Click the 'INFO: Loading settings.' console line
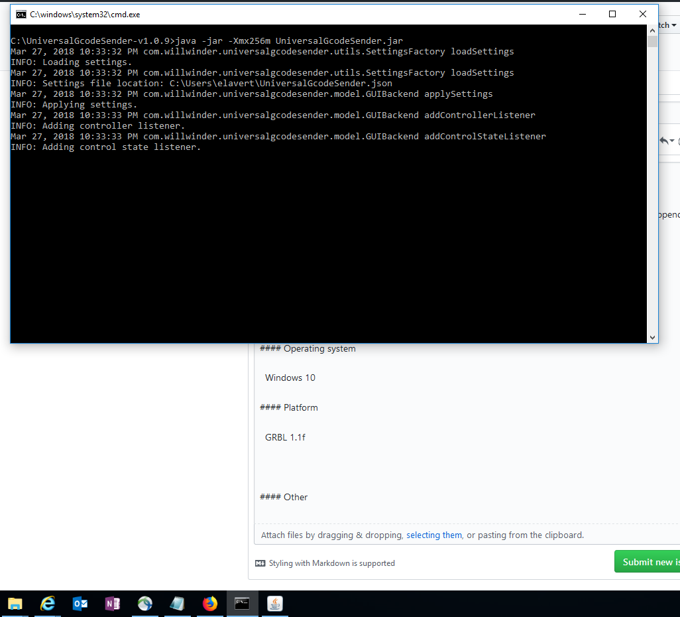Screen dimensions: 680x617 pyautogui.click(x=71, y=62)
